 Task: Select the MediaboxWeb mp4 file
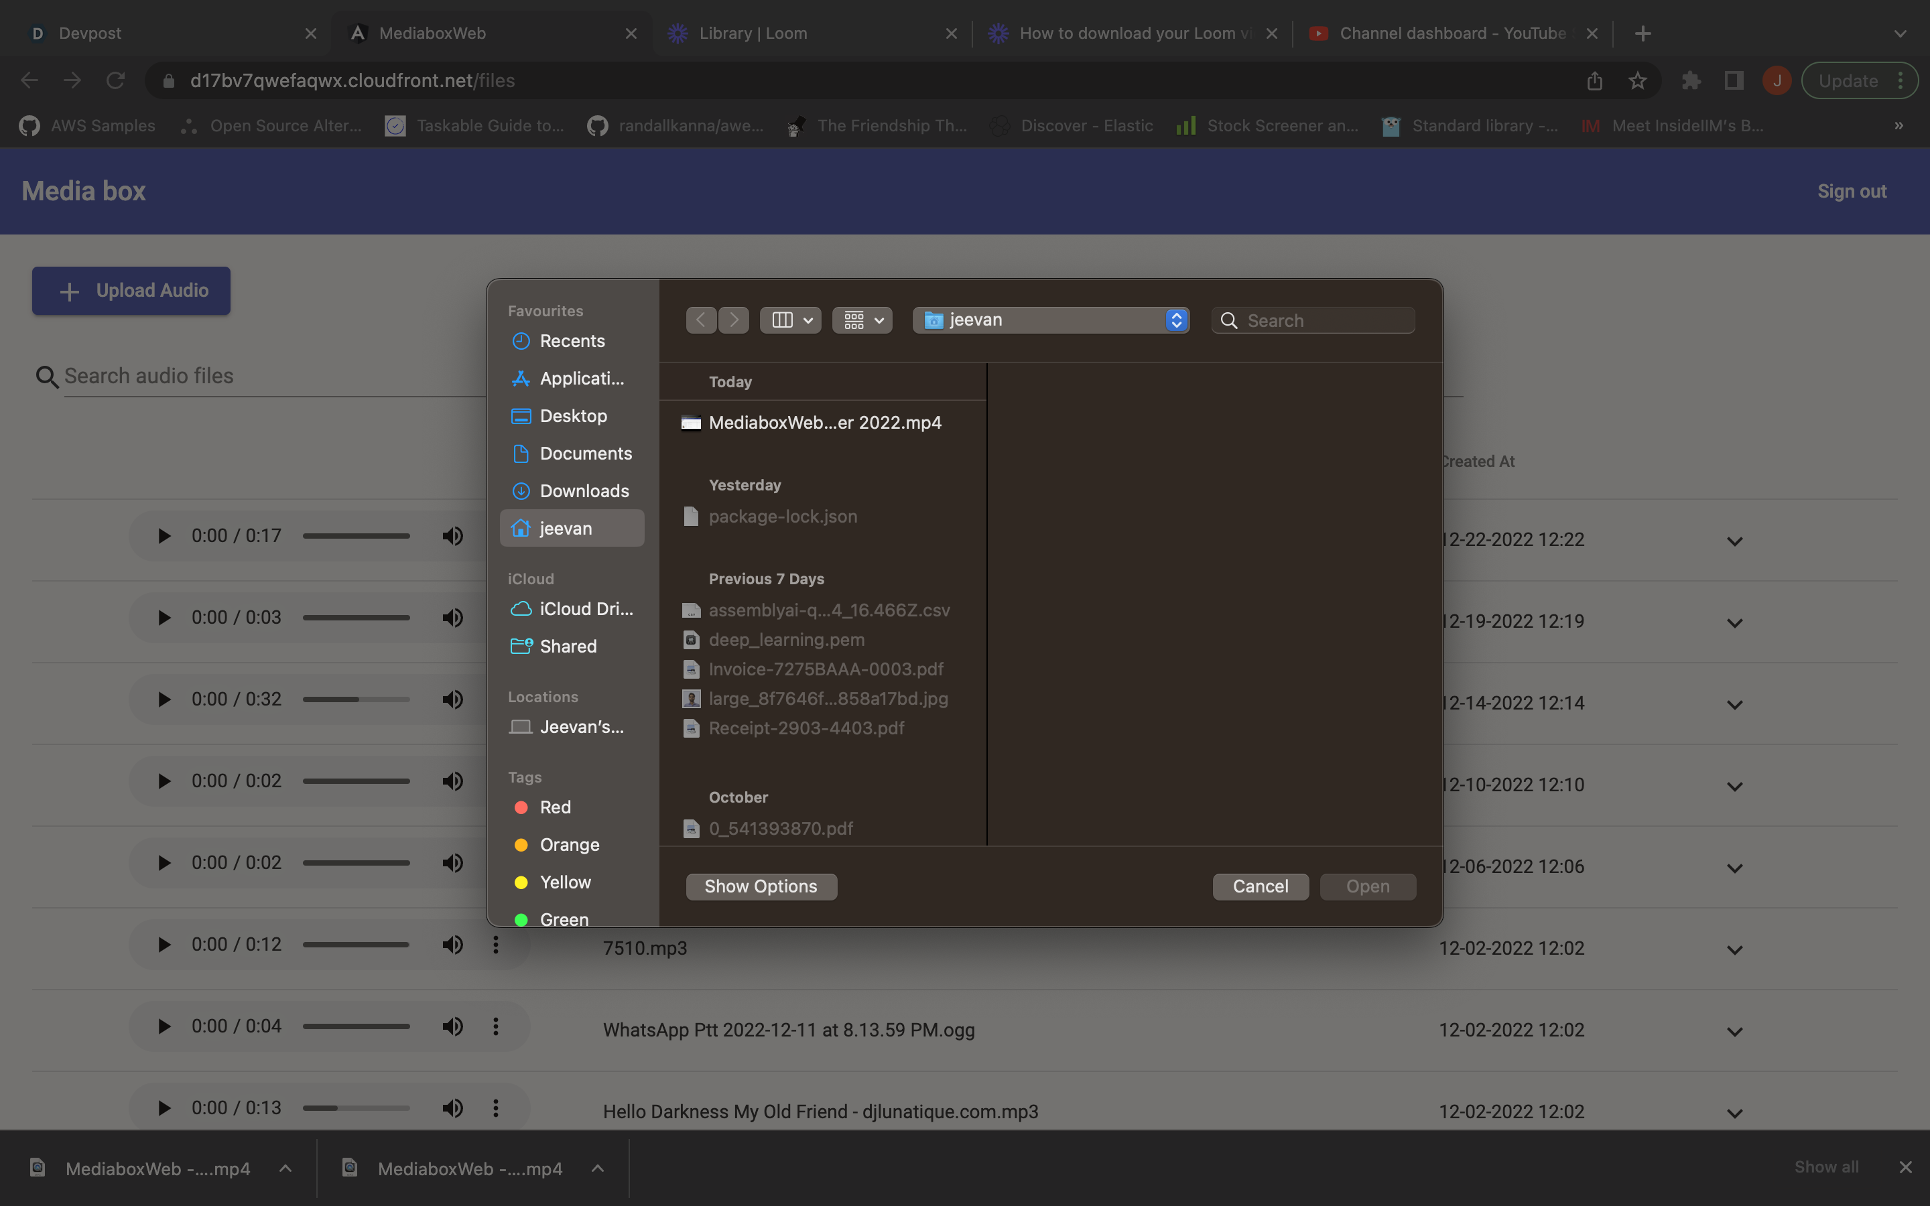click(824, 423)
